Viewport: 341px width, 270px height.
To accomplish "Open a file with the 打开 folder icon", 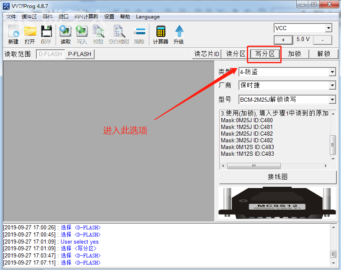I will coord(30,34).
